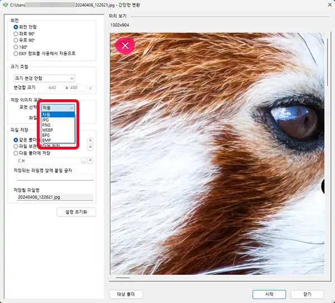This screenshot has width=335, height=303.
Task: Choose JPG in the format list
Action: (58, 120)
